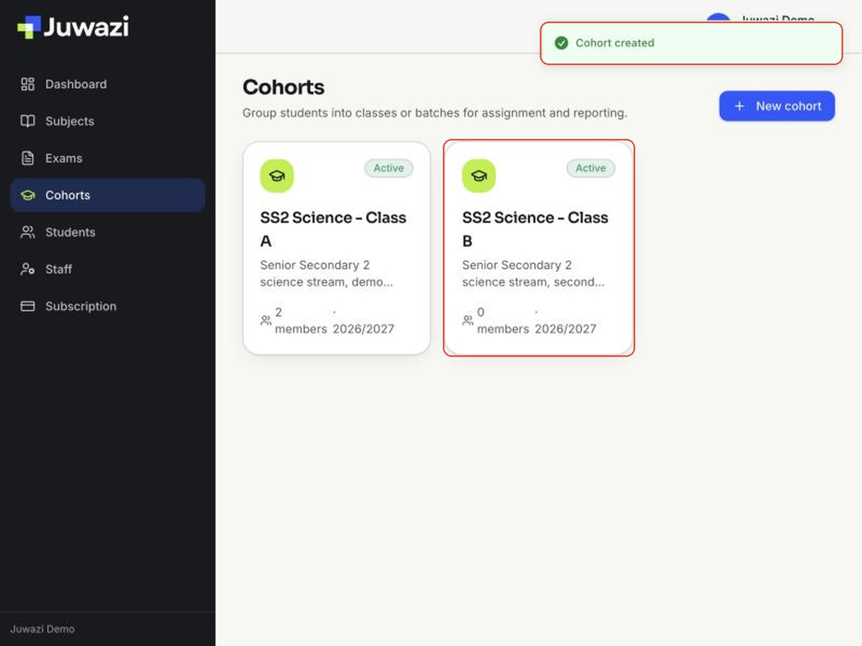Click the Exams document icon
862x646 pixels.
point(27,158)
